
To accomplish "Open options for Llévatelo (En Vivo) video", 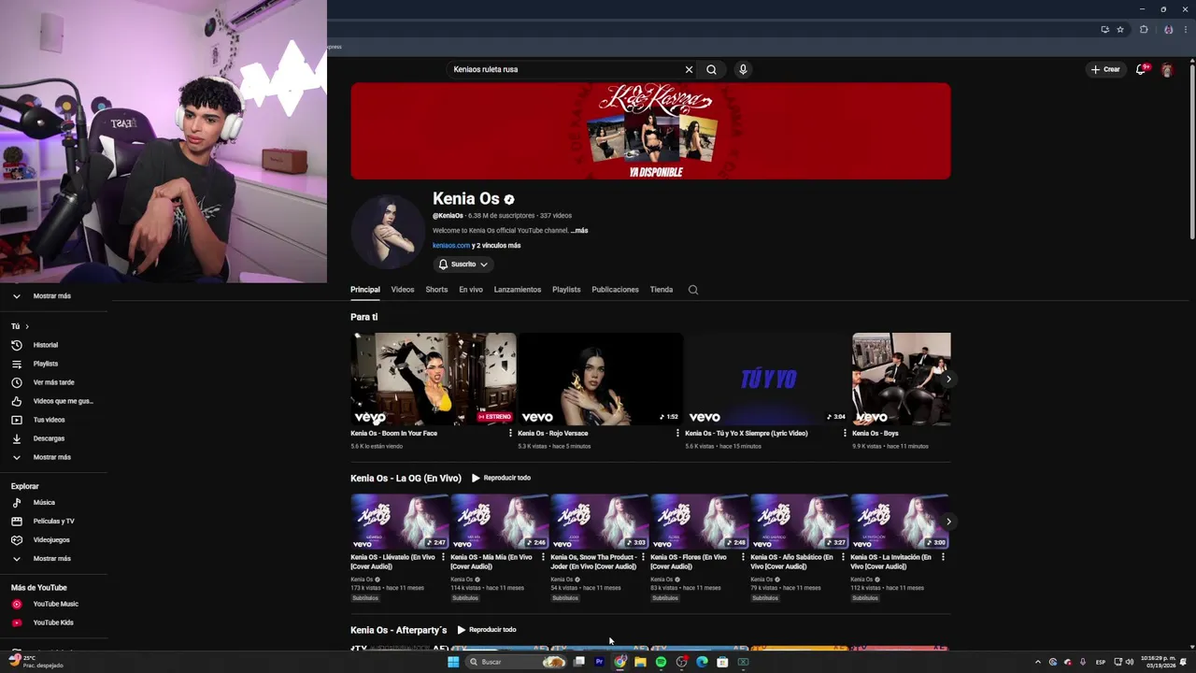I will pyautogui.click(x=443, y=557).
